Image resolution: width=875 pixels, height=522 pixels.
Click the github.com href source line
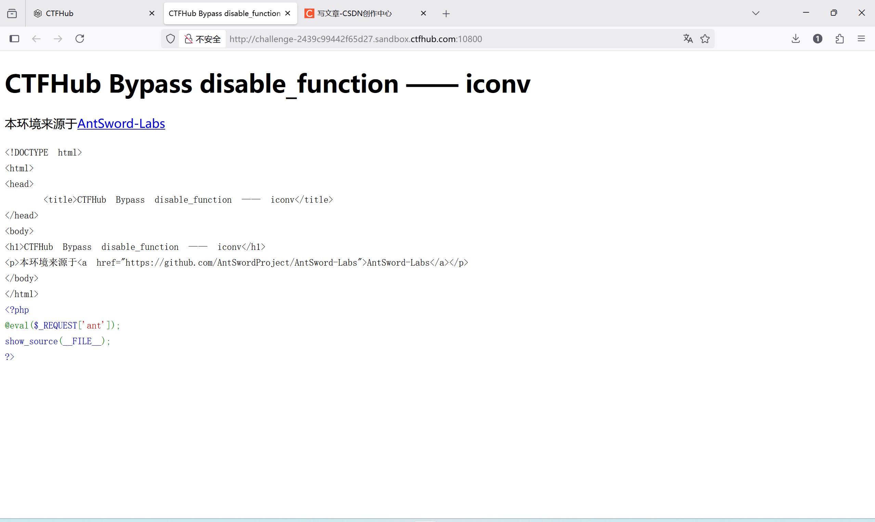236,263
